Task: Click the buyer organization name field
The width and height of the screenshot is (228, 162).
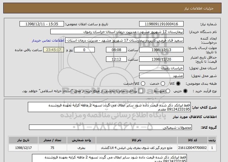Action: tap(117, 32)
